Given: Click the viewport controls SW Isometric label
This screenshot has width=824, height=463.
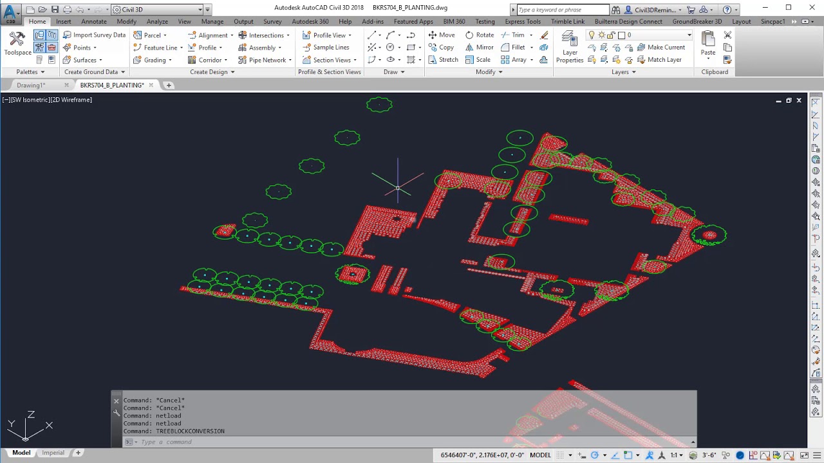Looking at the screenshot, I should point(30,100).
